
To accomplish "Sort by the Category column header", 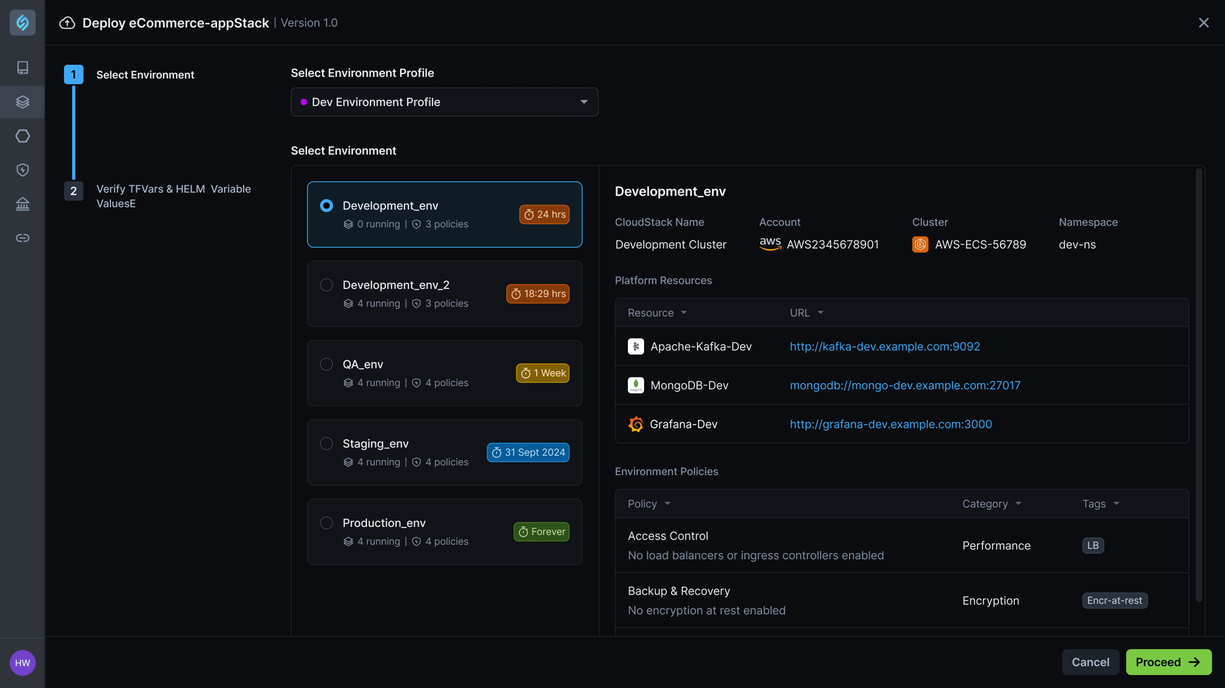I will (991, 504).
